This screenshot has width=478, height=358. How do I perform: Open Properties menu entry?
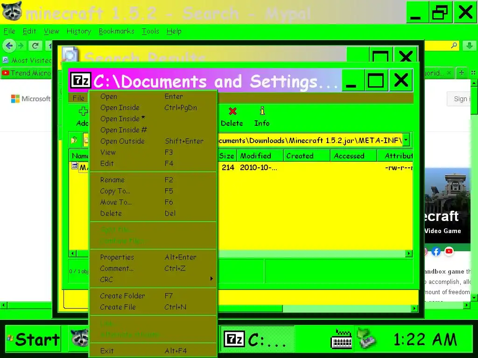(153, 257)
